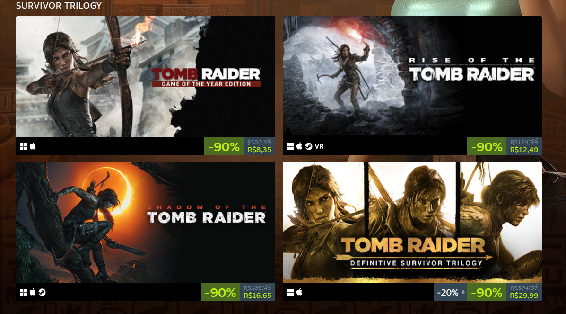Click Steam icon under Shadow of the Tomb Raider
This screenshot has height=314, width=566.
pyautogui.click(x=42, y=292)
